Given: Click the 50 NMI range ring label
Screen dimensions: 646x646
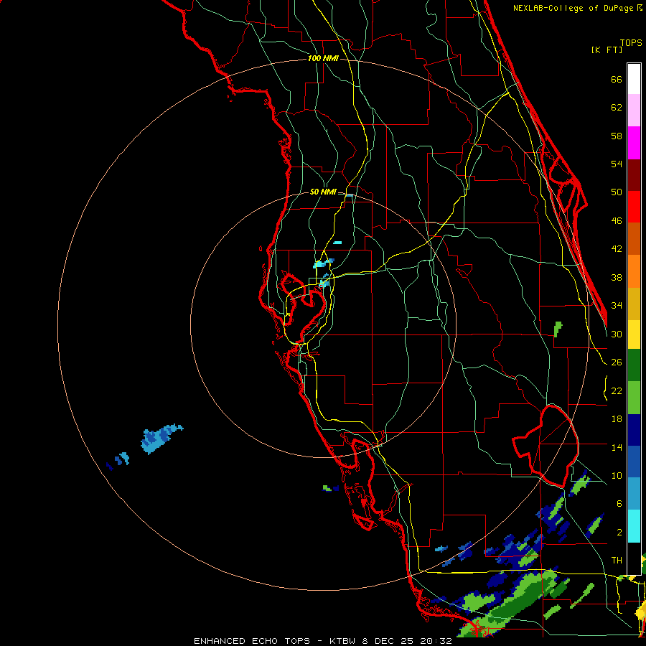Looking at the screenshot, I should click(x=323, y=192).
